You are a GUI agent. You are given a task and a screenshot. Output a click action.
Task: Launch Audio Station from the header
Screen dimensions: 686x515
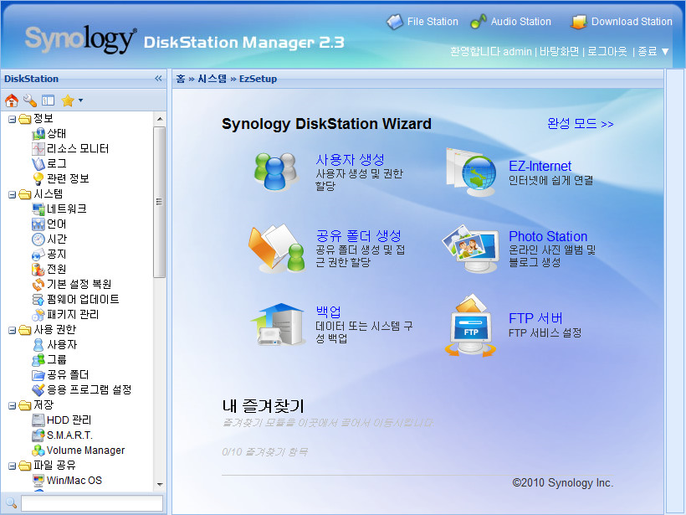pyautogui.click(x=510, y=22)
